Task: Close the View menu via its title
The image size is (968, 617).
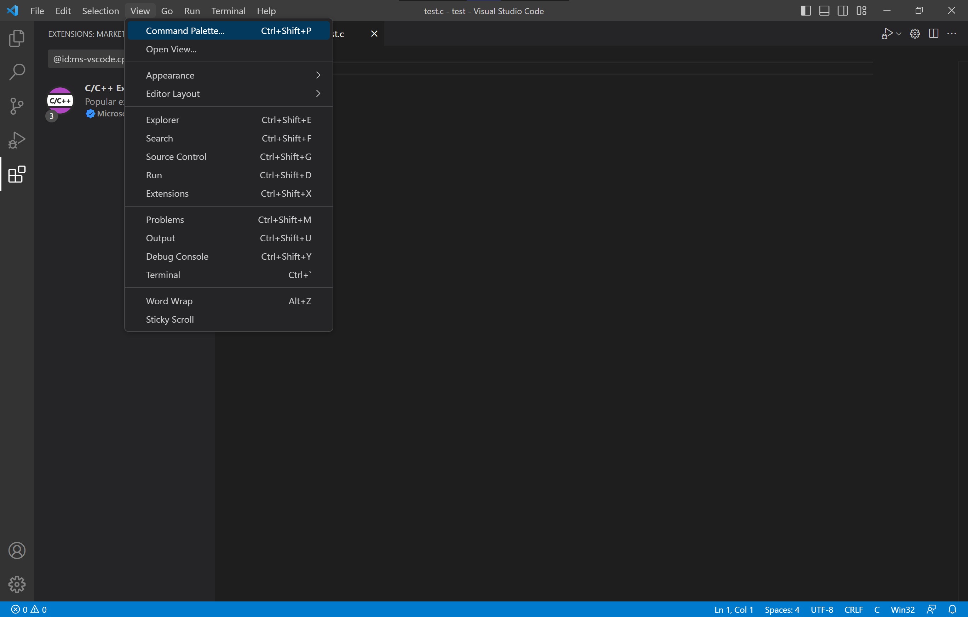Action: (x=140, y=11)
